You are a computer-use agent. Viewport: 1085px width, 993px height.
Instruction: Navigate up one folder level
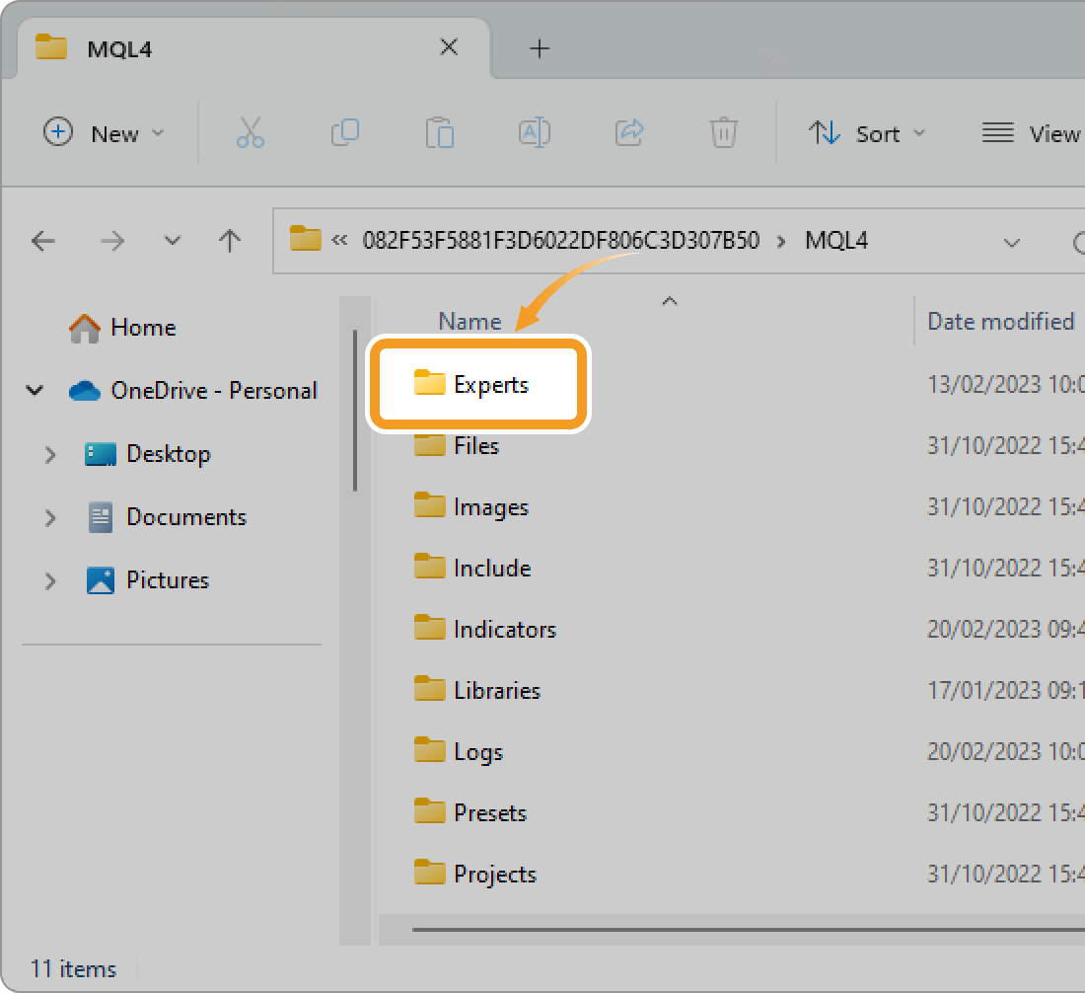click(x=230, y=241)
